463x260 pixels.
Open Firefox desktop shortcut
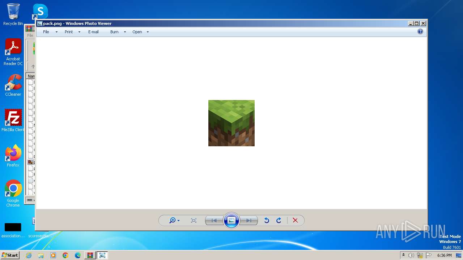tap(13, 156)
